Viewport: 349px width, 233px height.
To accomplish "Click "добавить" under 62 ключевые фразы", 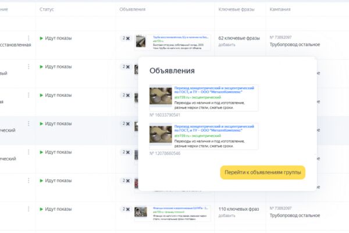I will pyautogui.click(x=227, y=45).
